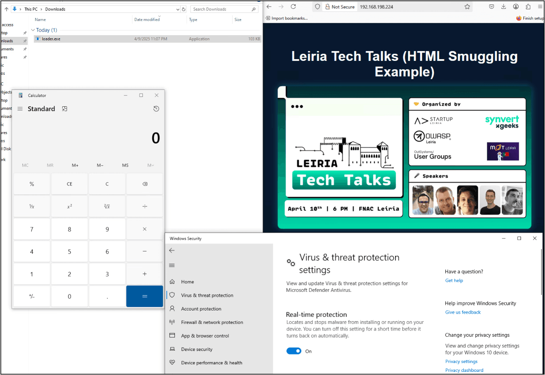Collapse the Today (1) group
Image resolution: width=545 pixels, height=375 pixels.
33,30
